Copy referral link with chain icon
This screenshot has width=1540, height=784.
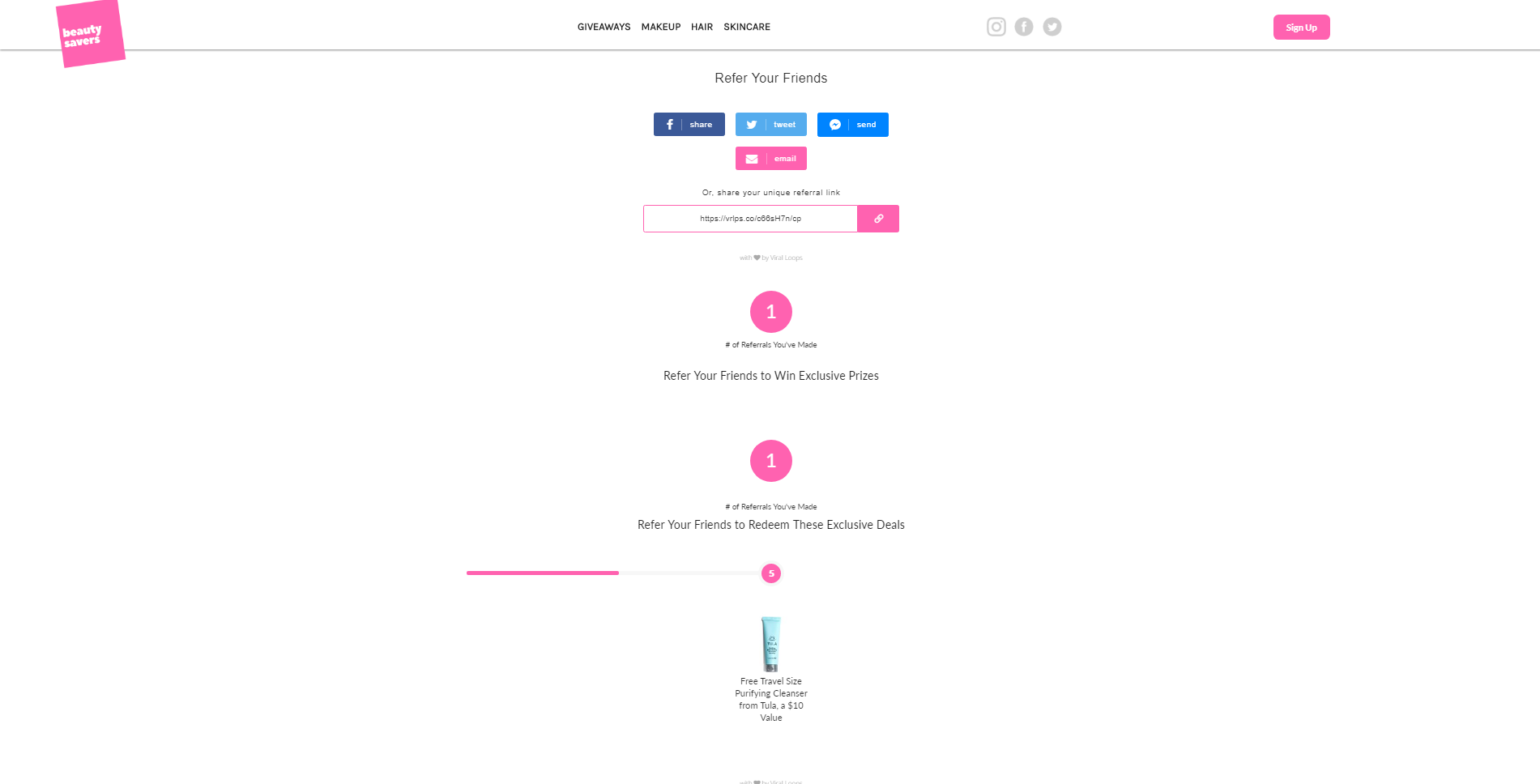click(x=878, y=219)
